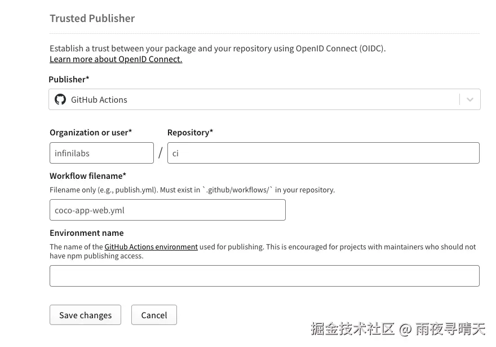Click the Workflow filename* label
The height and width of the screenshot is (347, 496).
pyautogui.click(x=88, y=176)
